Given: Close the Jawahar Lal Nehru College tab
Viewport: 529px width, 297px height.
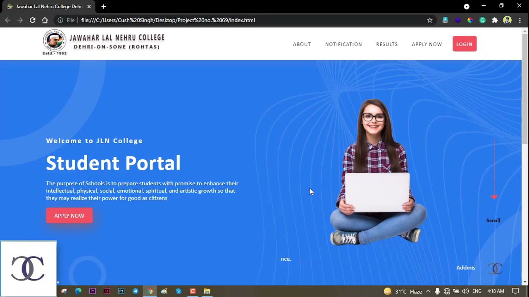Looking at the screenshot, I should 89,7.
